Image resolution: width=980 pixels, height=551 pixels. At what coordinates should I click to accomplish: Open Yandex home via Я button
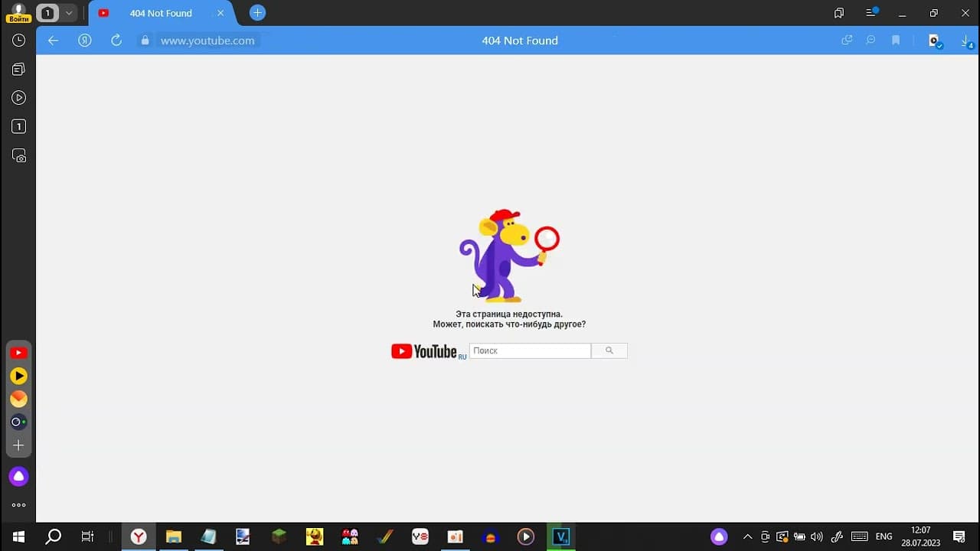tap(85, 41)
